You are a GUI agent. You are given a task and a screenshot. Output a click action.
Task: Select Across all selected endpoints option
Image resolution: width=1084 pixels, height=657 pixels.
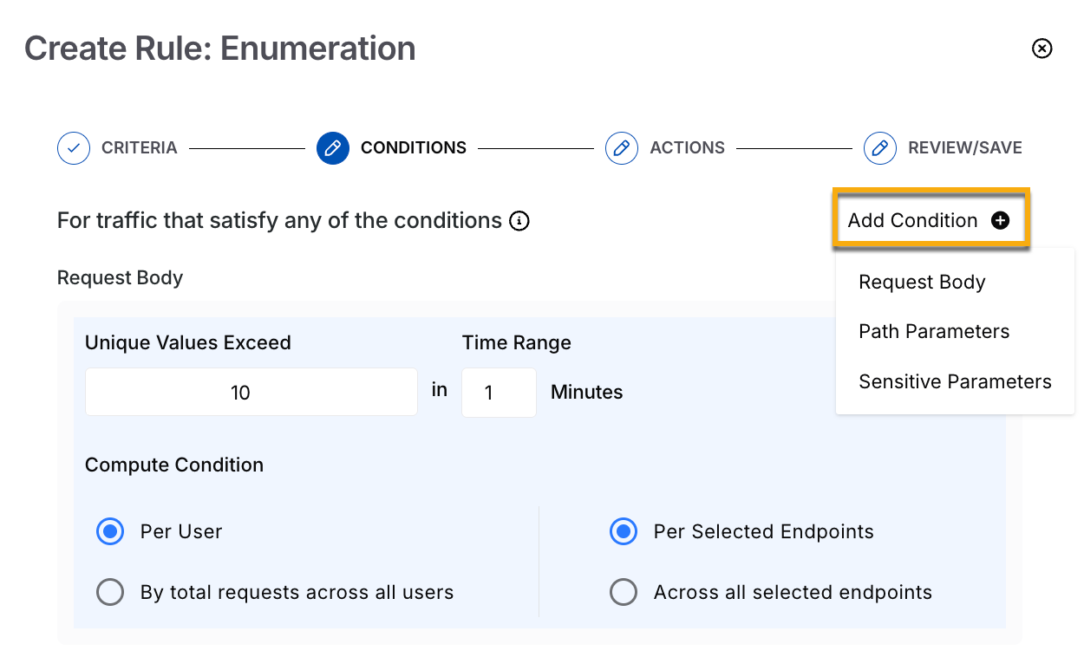coord(624,593)
